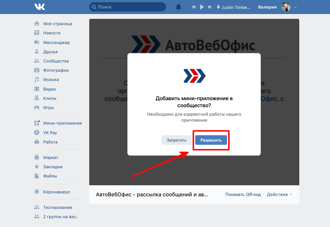
Task: Open the Justin Timbe... track title
Action: click(236, 7)
